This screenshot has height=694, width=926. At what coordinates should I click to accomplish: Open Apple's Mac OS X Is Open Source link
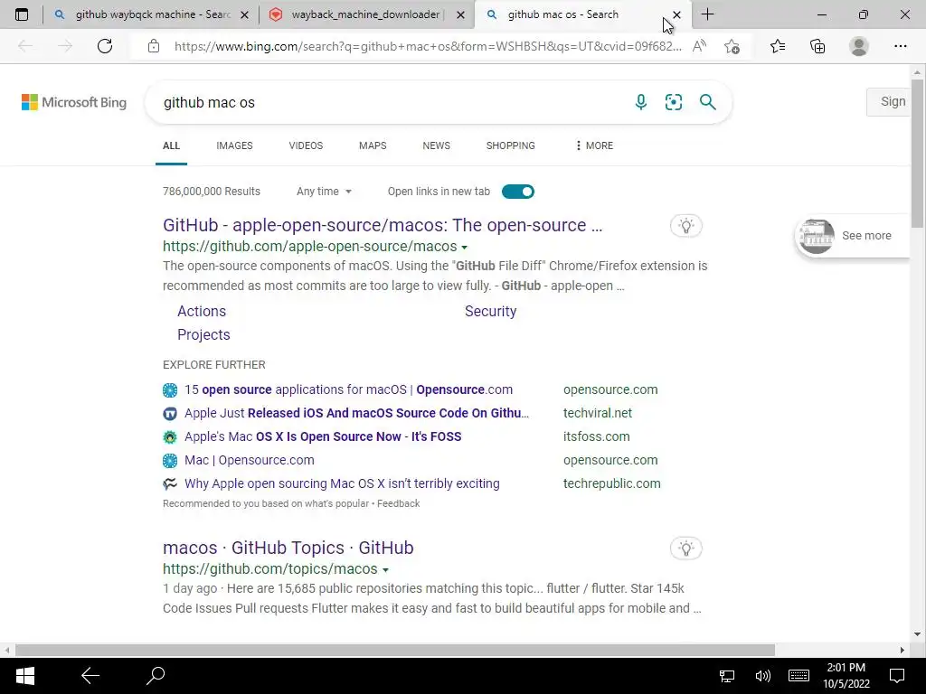pyautogui.click(x=323, y=436)
